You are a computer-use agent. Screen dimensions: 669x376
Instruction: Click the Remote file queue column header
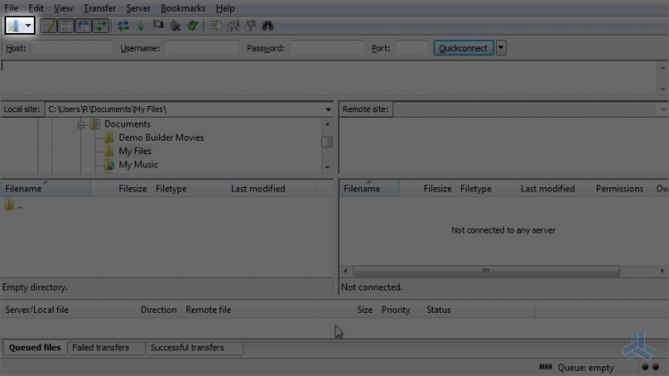[x=249, y=309]
